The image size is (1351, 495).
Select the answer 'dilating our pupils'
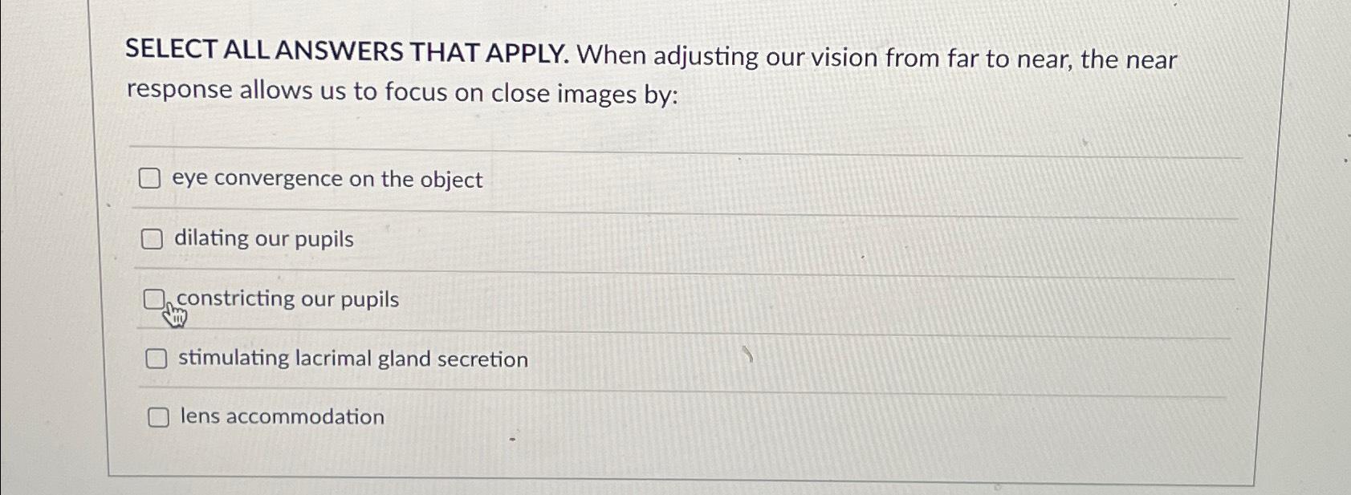click(265, 238)
